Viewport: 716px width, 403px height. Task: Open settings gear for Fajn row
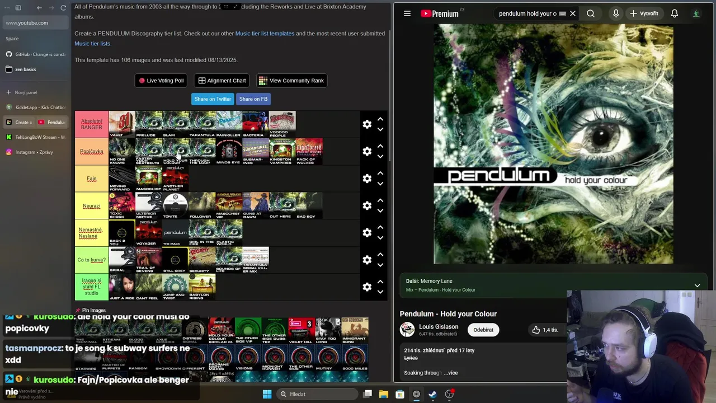pyautogui.click(x=367, y=179)
